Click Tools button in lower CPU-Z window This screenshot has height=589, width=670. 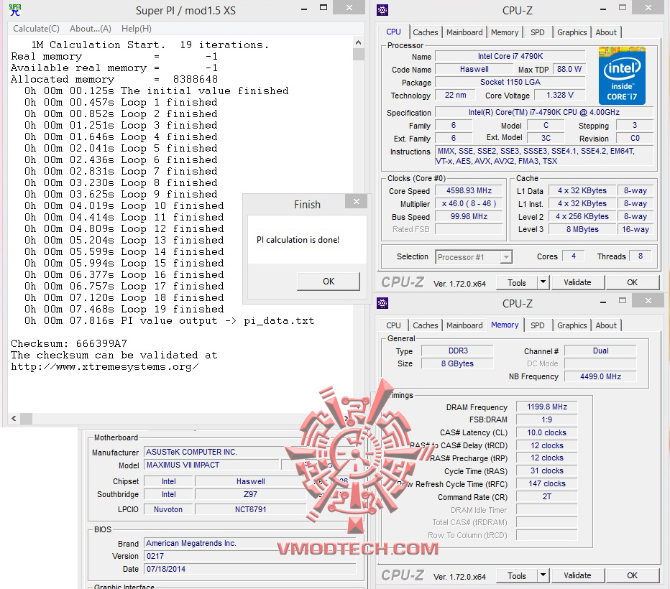tap(517, 575)
